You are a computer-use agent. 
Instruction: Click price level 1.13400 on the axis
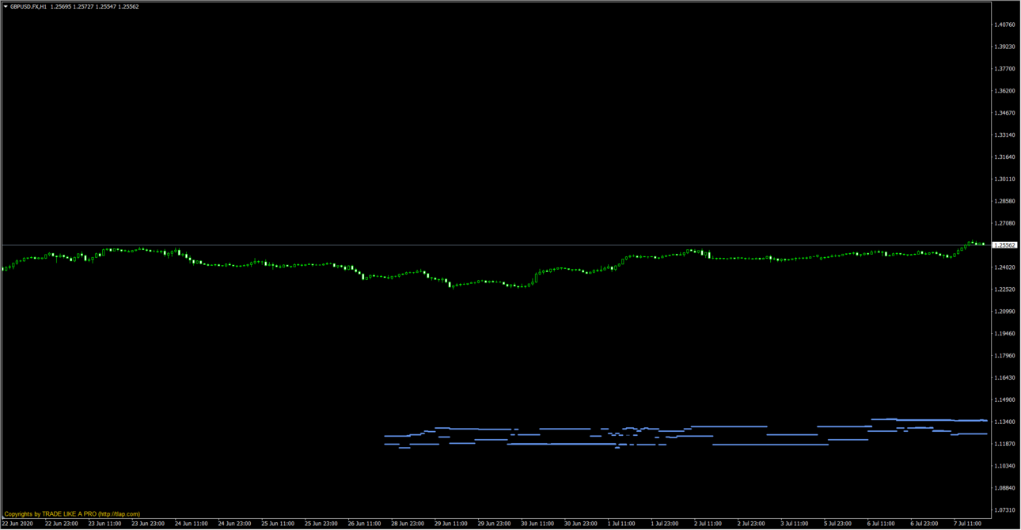(1005, 422)
